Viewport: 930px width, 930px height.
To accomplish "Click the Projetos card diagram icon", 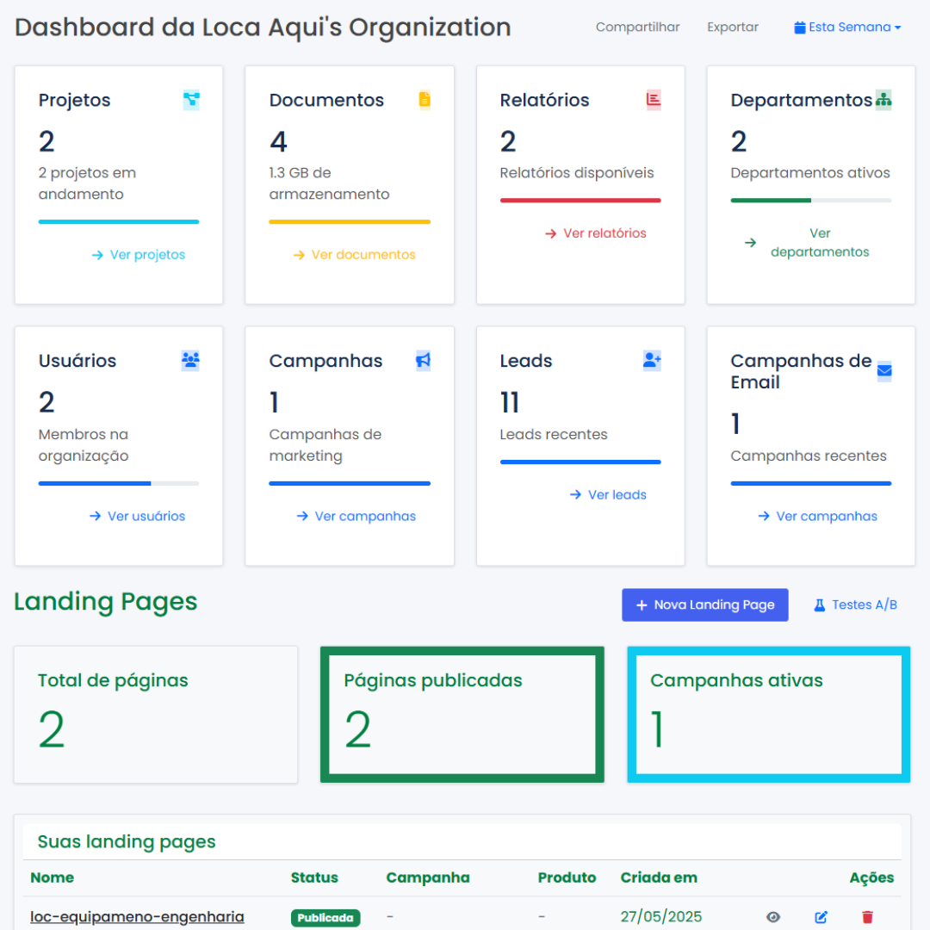I will pos(191,100).
